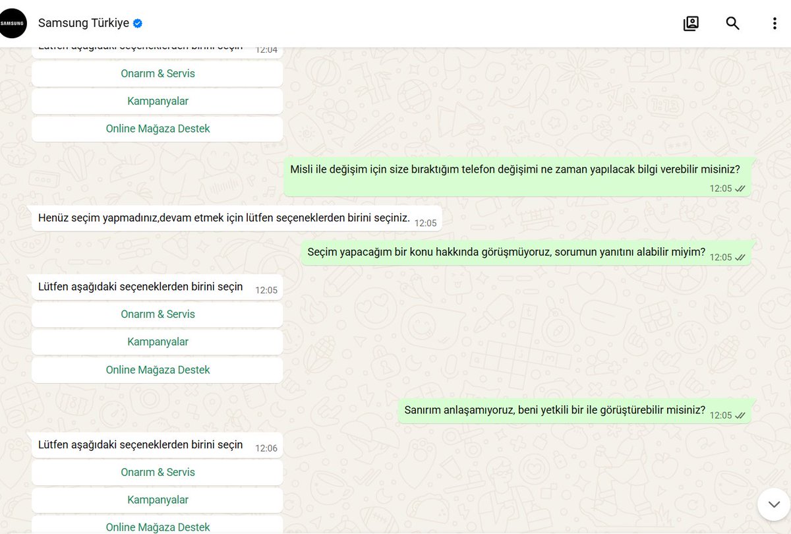Select the 'Misli ile değişim için' sent message
Viewport: 791px width, 534px height.
click(517, 177)
